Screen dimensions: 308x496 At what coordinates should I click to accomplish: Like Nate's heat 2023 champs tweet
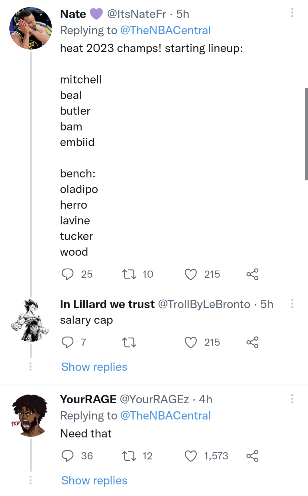click(x=191, y=274)
